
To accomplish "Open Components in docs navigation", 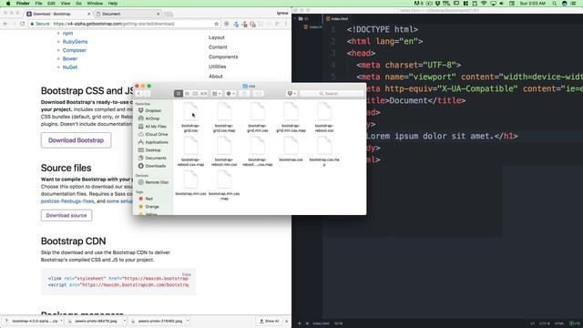I will point(223,56).
